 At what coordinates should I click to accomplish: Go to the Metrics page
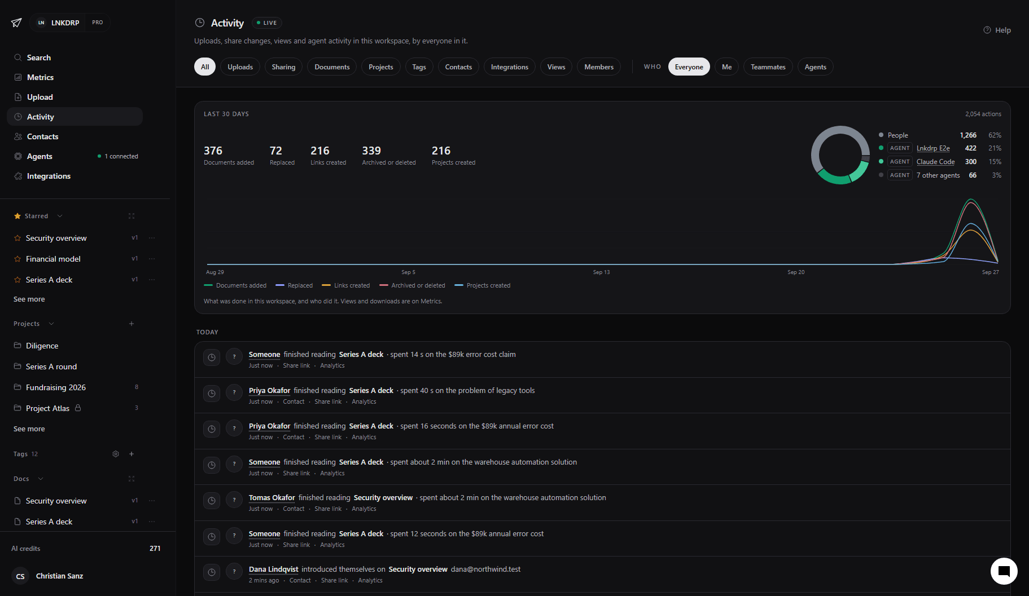(x=75, y=77)
